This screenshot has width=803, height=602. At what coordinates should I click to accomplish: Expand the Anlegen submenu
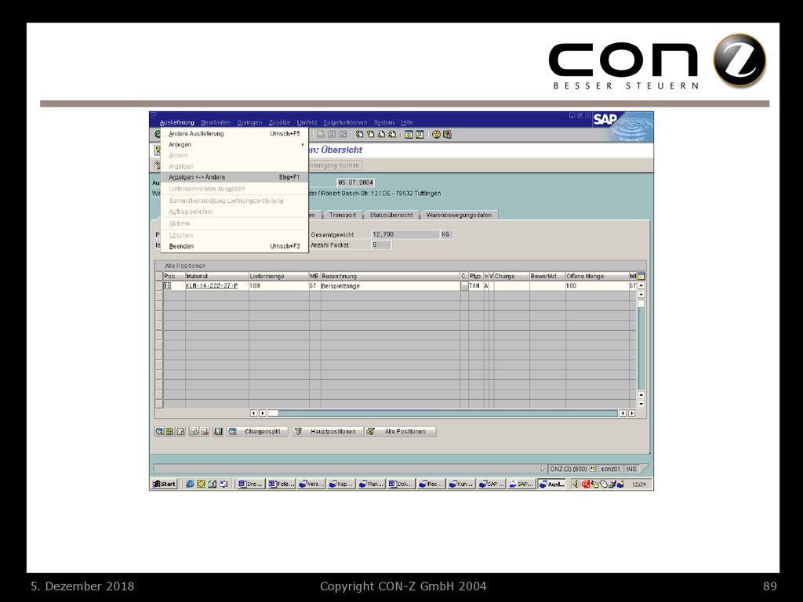coord(235,144)
